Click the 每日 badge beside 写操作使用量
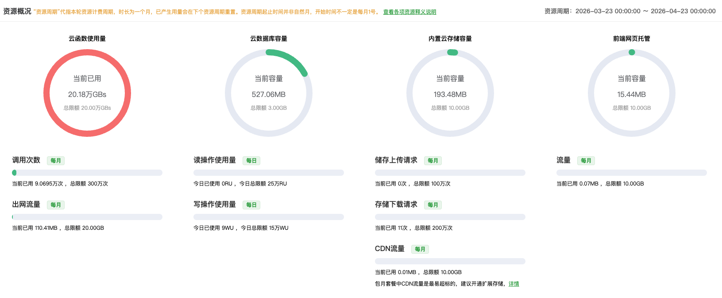The height and width of the screenshot is (298, 722). (x=251, y=205)
